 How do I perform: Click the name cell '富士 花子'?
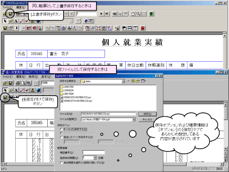click(76, 54)
